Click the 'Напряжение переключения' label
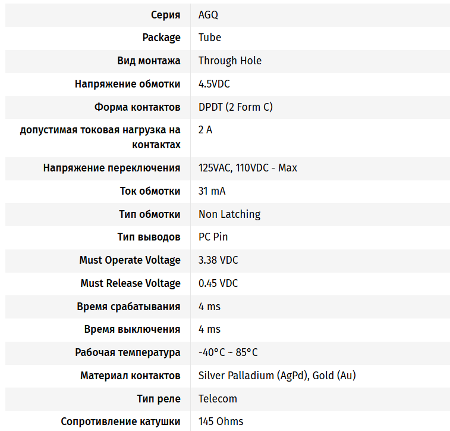This screenshot has width=450, height=431. (x=112, y=168)
